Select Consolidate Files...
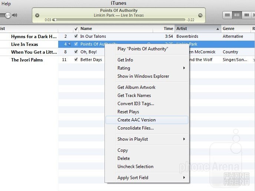The image size is (255, 191). click(147, 128)
